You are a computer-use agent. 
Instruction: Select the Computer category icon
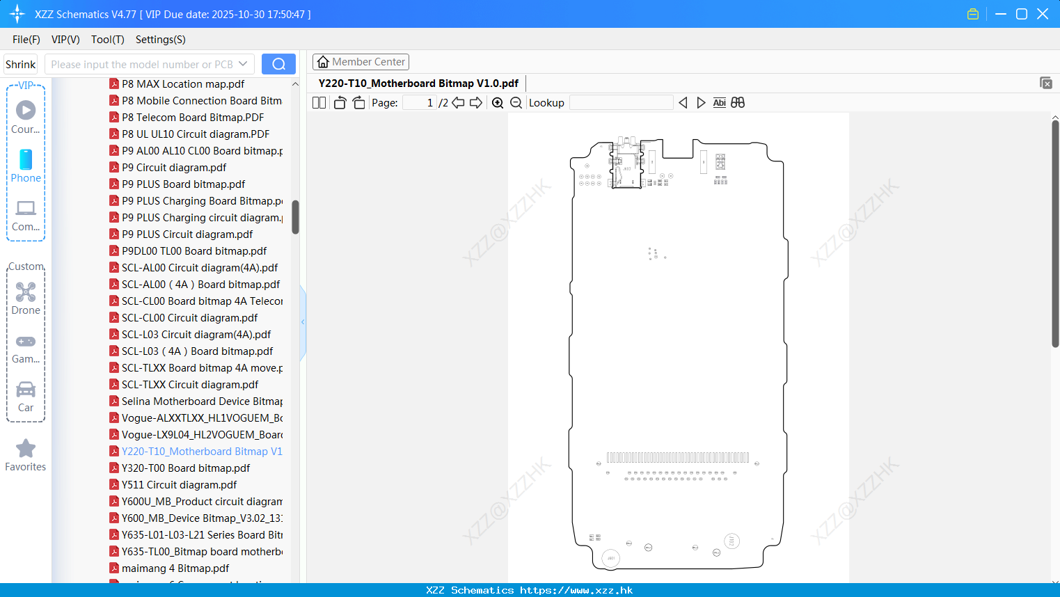[26, 215]
